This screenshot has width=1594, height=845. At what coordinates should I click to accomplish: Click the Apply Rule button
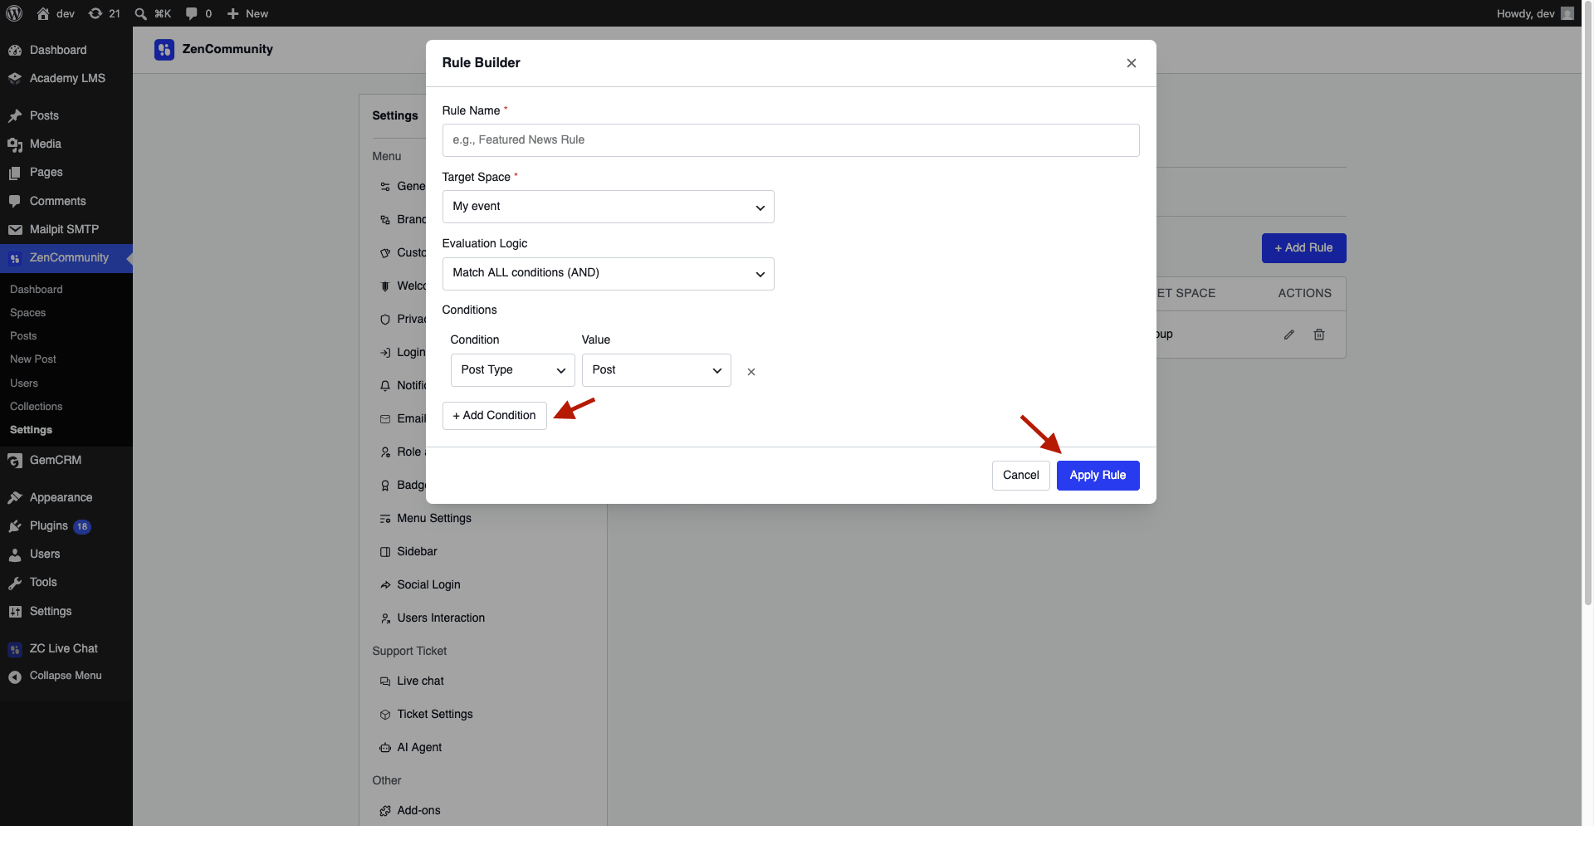pyautogui.click(x=1098, y=476)
